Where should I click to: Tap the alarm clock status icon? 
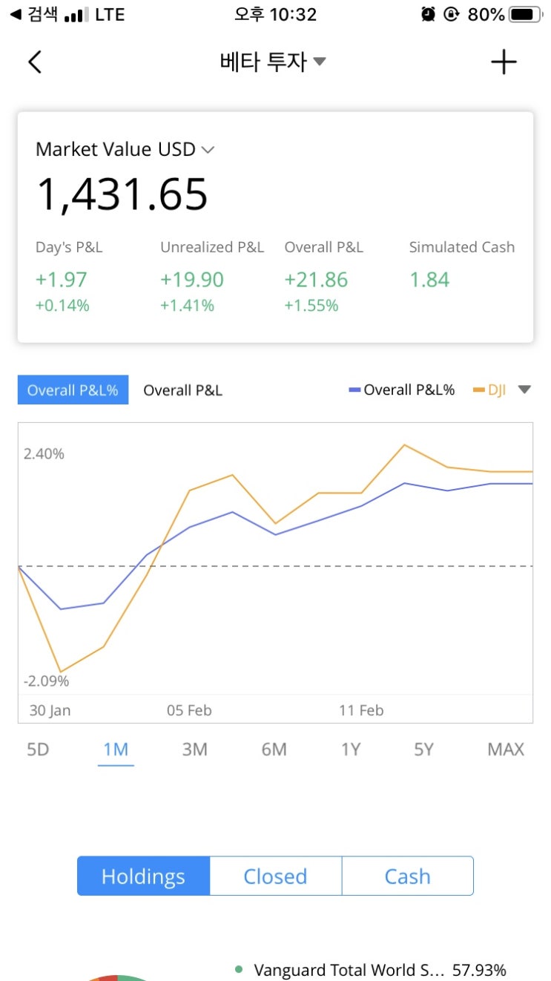coord(428,14)
